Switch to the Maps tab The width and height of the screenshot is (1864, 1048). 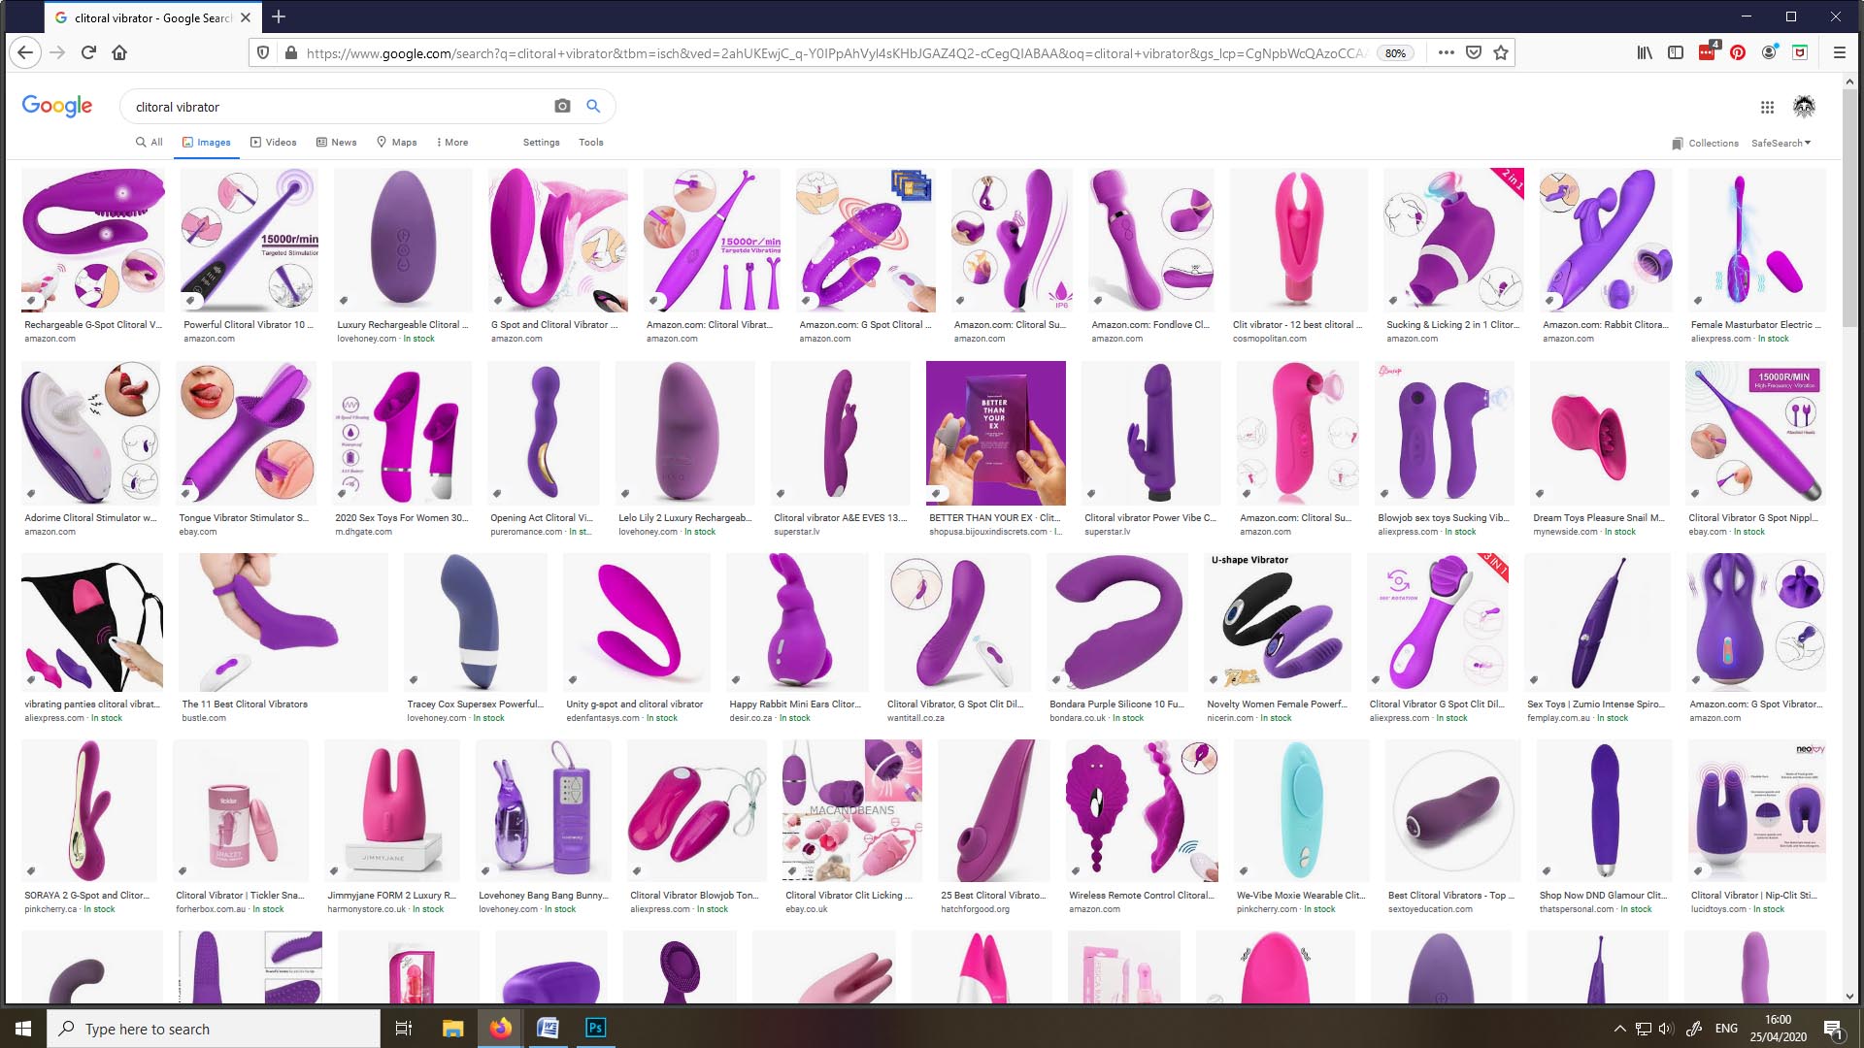pyautogui.click(x=396, y=142)
